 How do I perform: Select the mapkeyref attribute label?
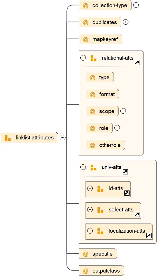[x=105, y=39]
